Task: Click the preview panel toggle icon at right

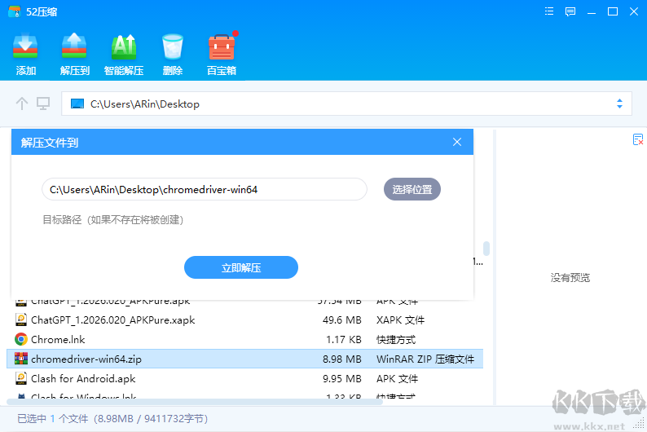Action: click(x=638, y=139)
